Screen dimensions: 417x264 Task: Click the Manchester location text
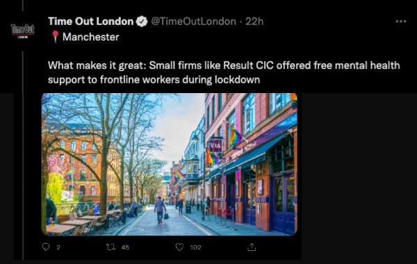pos(90,37)
